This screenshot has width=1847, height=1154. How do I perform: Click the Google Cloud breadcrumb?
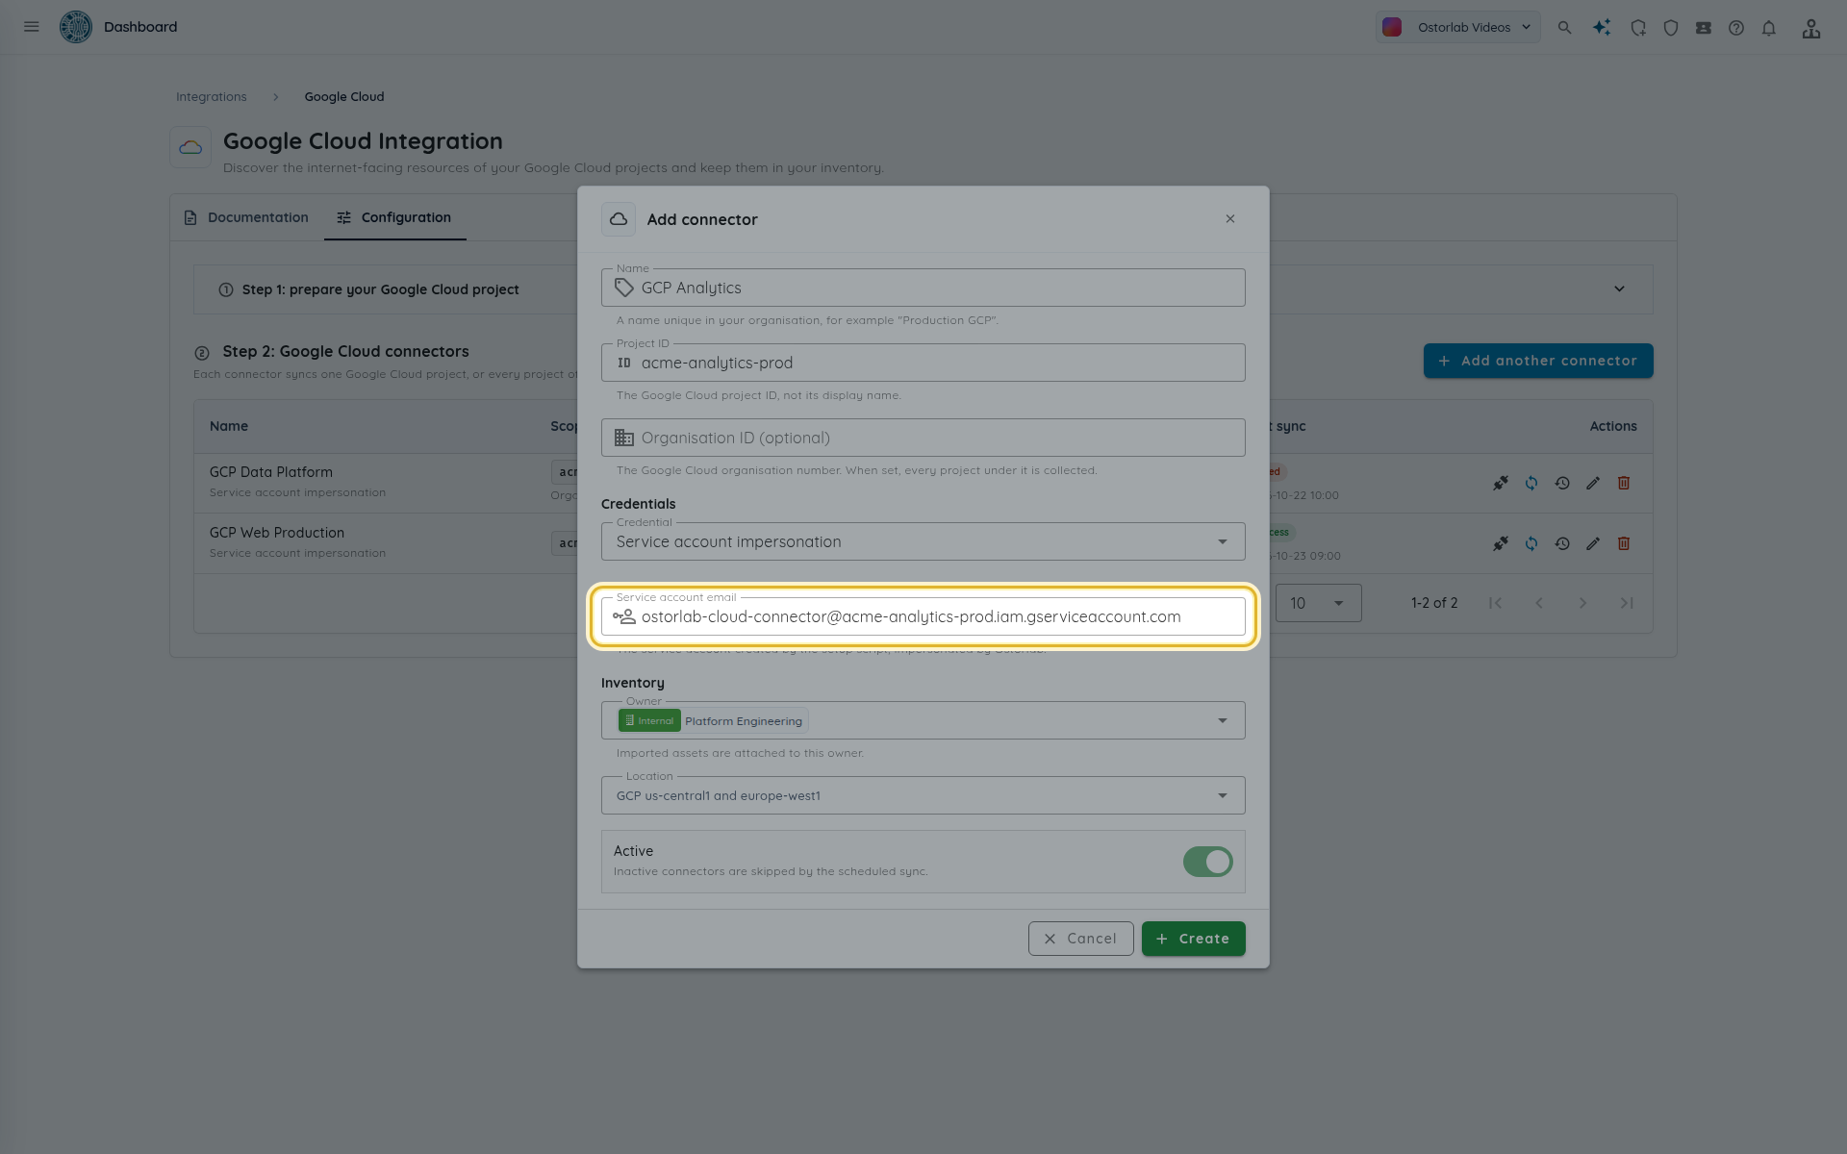point(344,97)
